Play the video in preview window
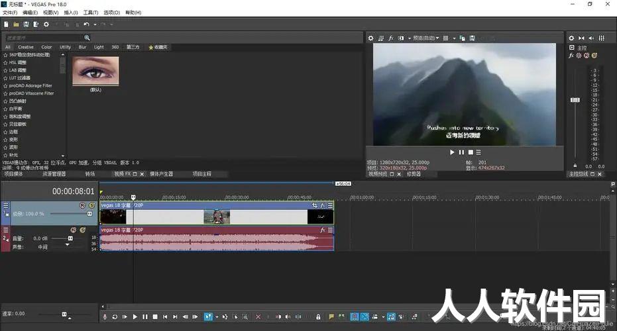This screenshot has height=331, width=617. (452, 152)
